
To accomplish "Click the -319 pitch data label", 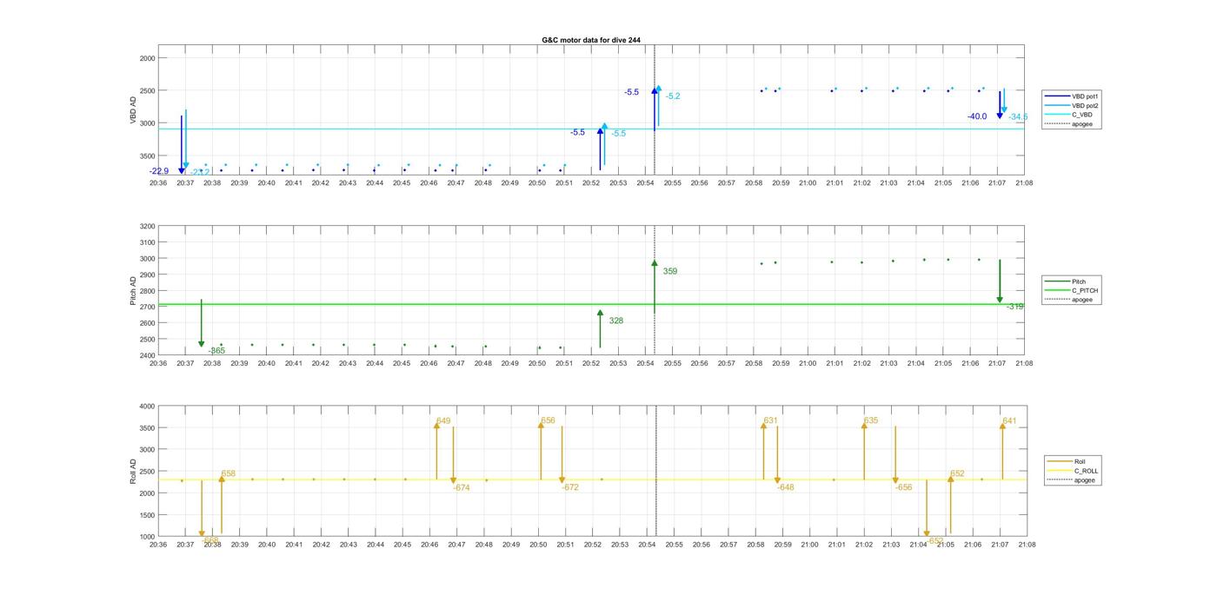I will pos(1015,307).
